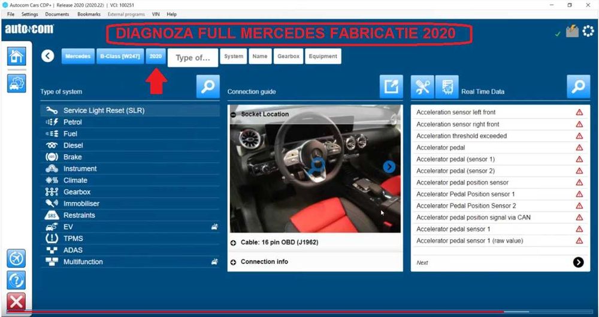Click the 2020 year breadcrumb button
Viewport: 599px width, 317px height.
pos(156,56)
